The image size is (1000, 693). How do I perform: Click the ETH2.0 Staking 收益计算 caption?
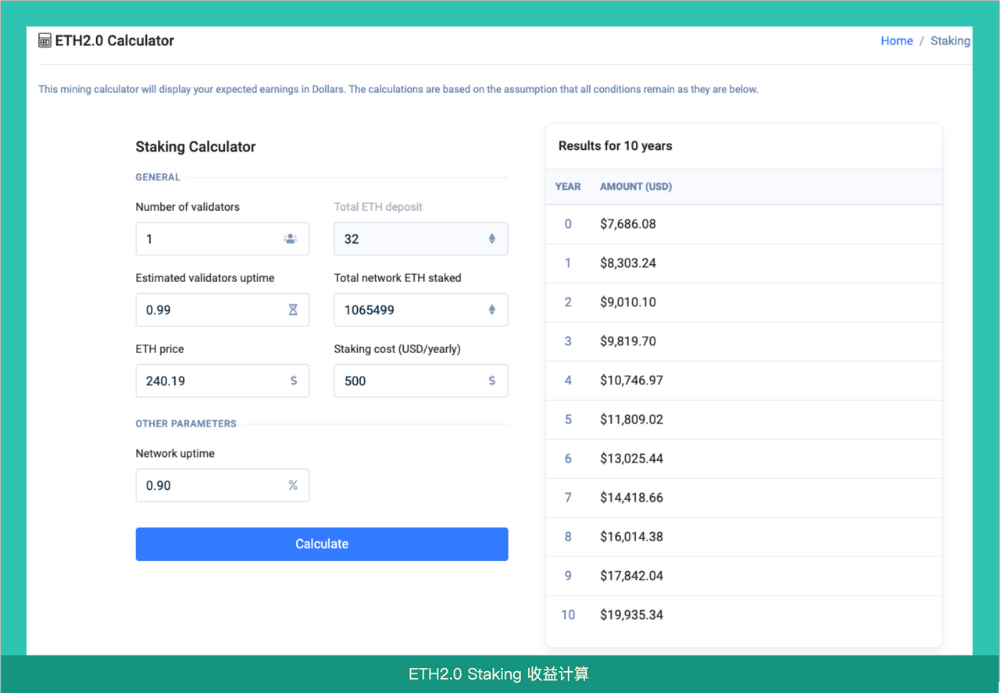tap(498, 674)
